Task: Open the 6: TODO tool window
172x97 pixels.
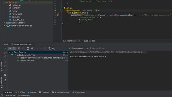Action: (20, 92)
